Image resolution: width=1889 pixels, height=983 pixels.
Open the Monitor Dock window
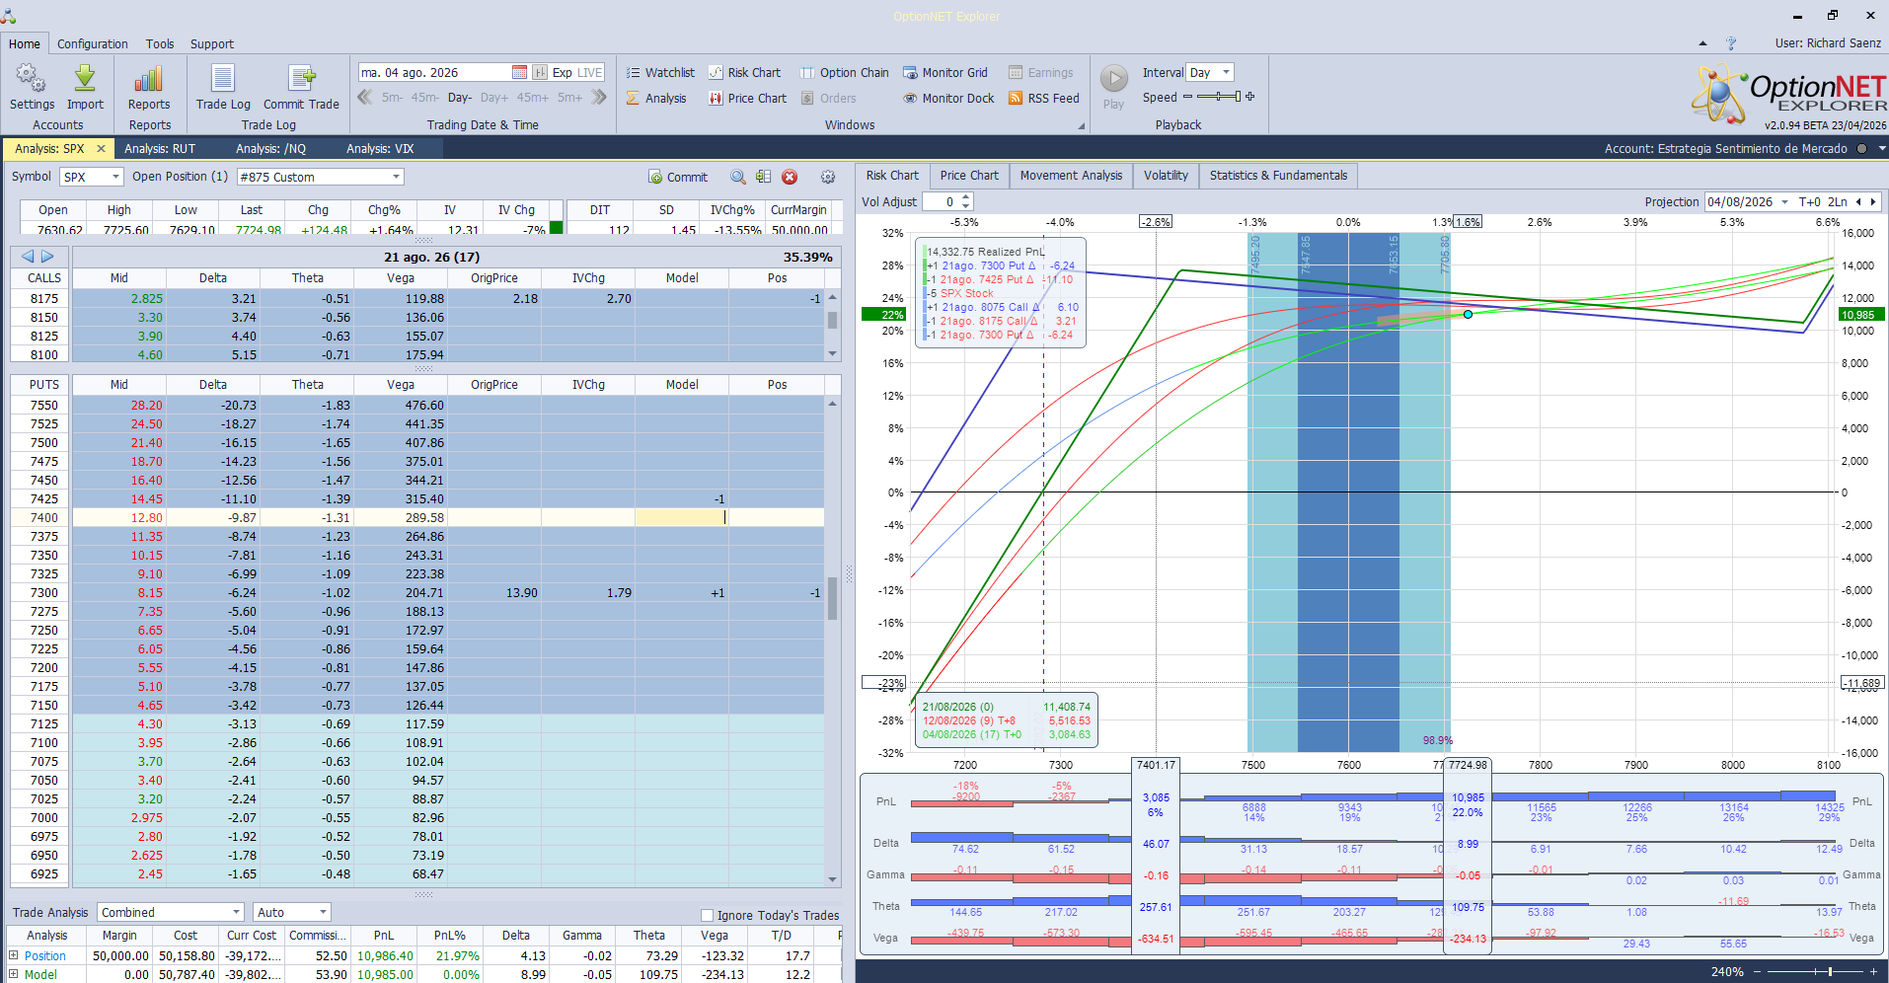tap(948, 98)
